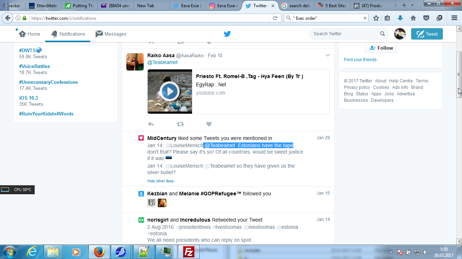Submit the search bar with its arrow
462x259 pixels.
coord(365,18)
